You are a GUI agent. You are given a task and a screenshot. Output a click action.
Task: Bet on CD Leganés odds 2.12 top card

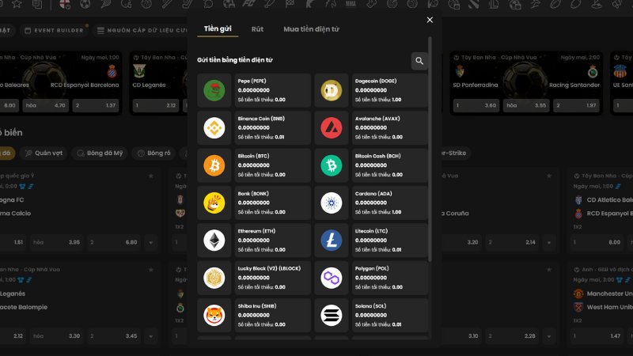(156, 106)
